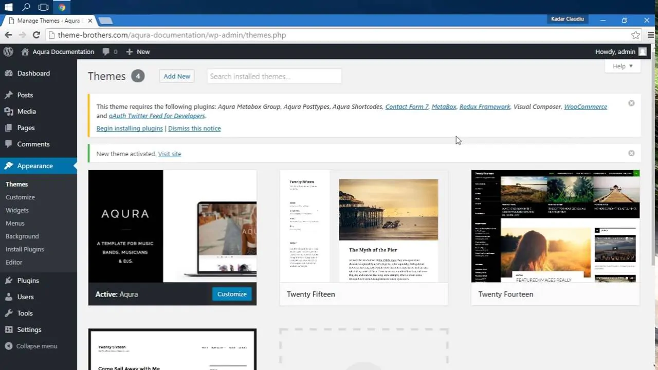Select the Themes submenu item
This screenshot has height=370, width=658.
point(16,184)
